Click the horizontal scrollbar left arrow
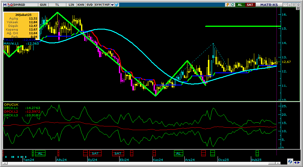303x167 pixels. 5,163
